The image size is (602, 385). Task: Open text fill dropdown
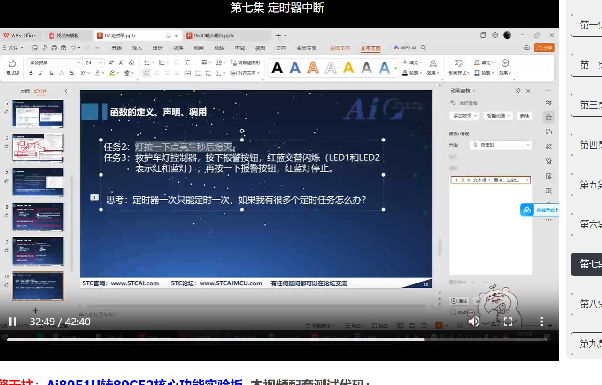coord(412,63)
